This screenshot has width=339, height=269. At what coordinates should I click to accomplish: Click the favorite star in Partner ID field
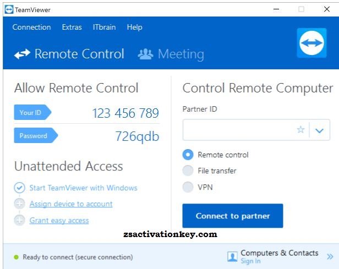click(x=300, y=130)
